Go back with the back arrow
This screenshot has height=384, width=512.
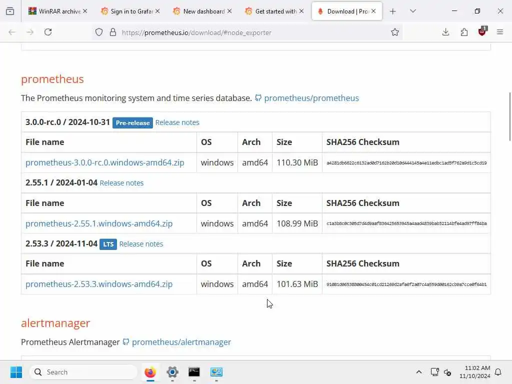point(12,32)
